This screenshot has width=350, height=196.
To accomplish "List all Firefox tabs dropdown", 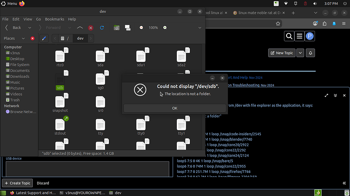I will coord(315,13).
